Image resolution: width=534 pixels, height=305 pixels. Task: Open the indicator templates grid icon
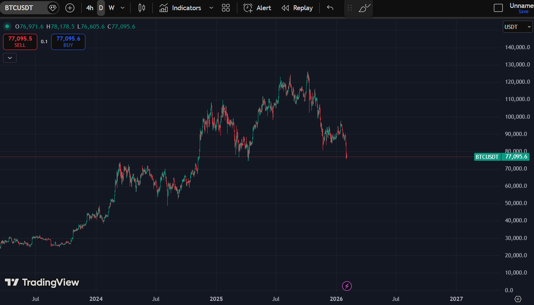pyautogui.click(x=226, y=8)
